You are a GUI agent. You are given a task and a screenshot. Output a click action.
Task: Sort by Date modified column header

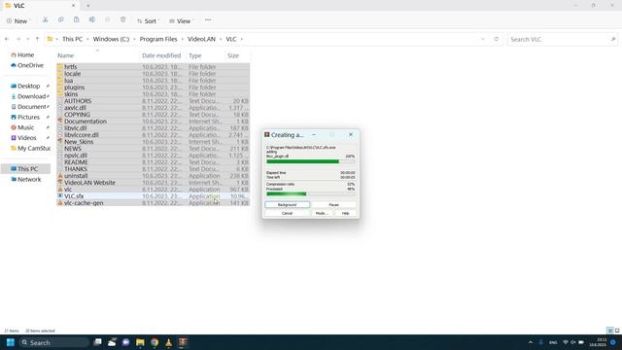[x=161, y=55]
